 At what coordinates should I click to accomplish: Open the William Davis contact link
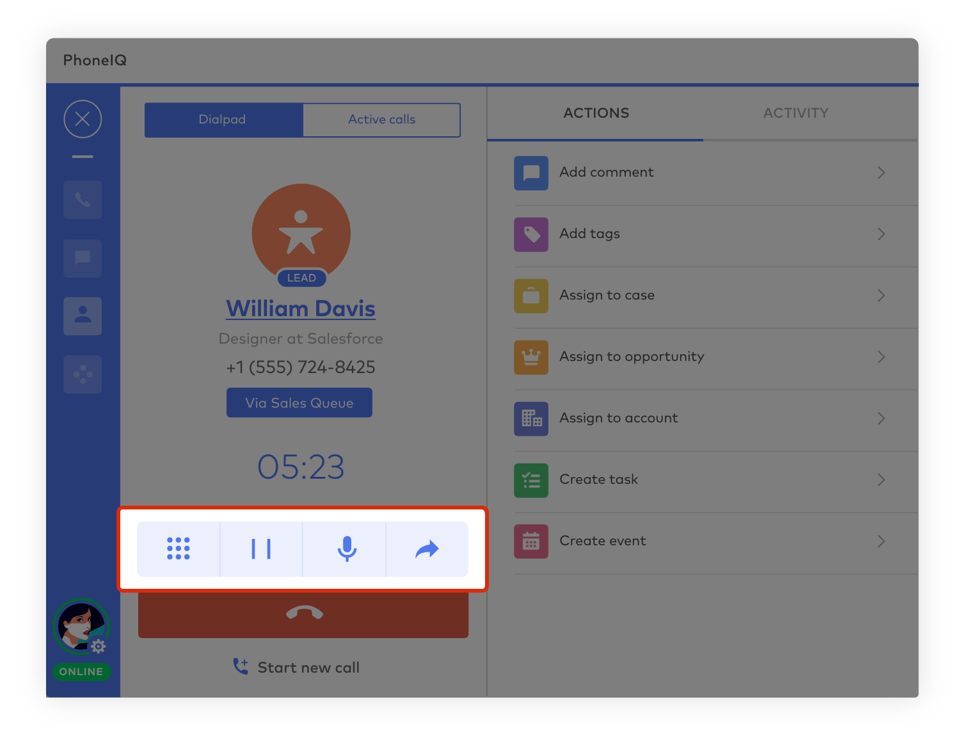click(301, 308)
